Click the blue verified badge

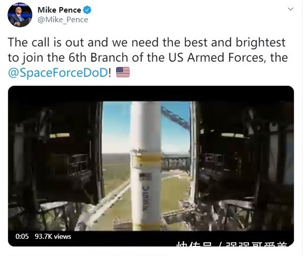pyautogui.click(x=87, y=10)
